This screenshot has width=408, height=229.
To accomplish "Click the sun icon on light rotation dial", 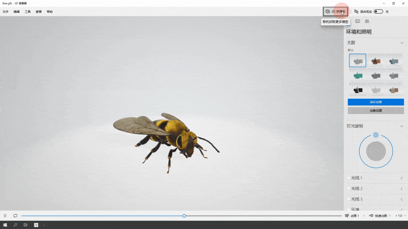I will pyautogui.click(x=376, y=135).
